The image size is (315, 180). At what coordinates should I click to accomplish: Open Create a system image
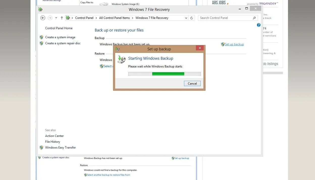[x=60, y=37]
